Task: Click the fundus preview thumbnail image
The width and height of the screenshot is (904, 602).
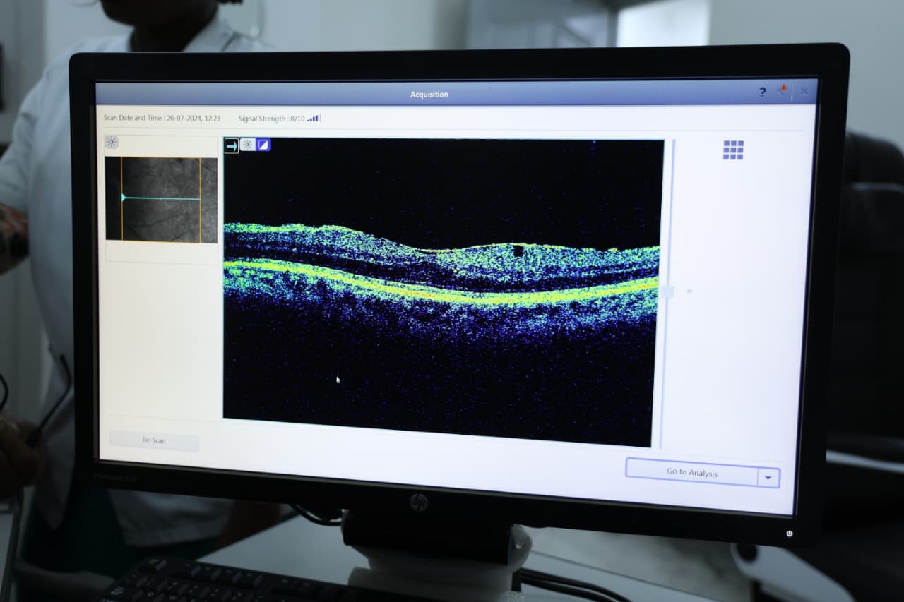Action: click(161, 200)
